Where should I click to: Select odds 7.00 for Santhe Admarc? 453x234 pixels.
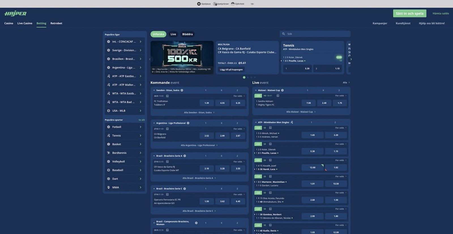pyautogui.click(x=309, y=103)
